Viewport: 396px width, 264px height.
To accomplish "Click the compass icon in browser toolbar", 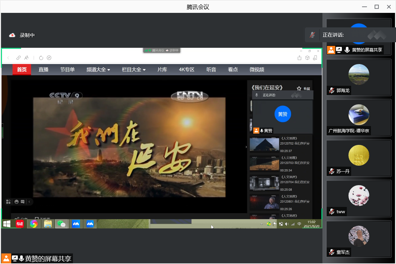I will click(x=49, y=58).
